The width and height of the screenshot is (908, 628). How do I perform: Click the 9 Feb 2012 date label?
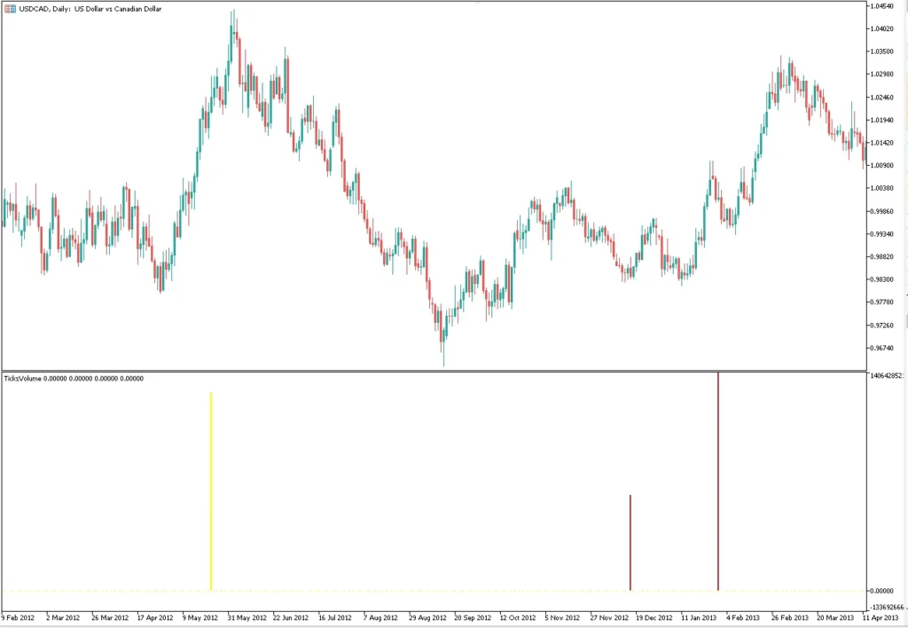(18, 617)
